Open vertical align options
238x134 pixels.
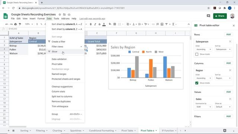134,24
